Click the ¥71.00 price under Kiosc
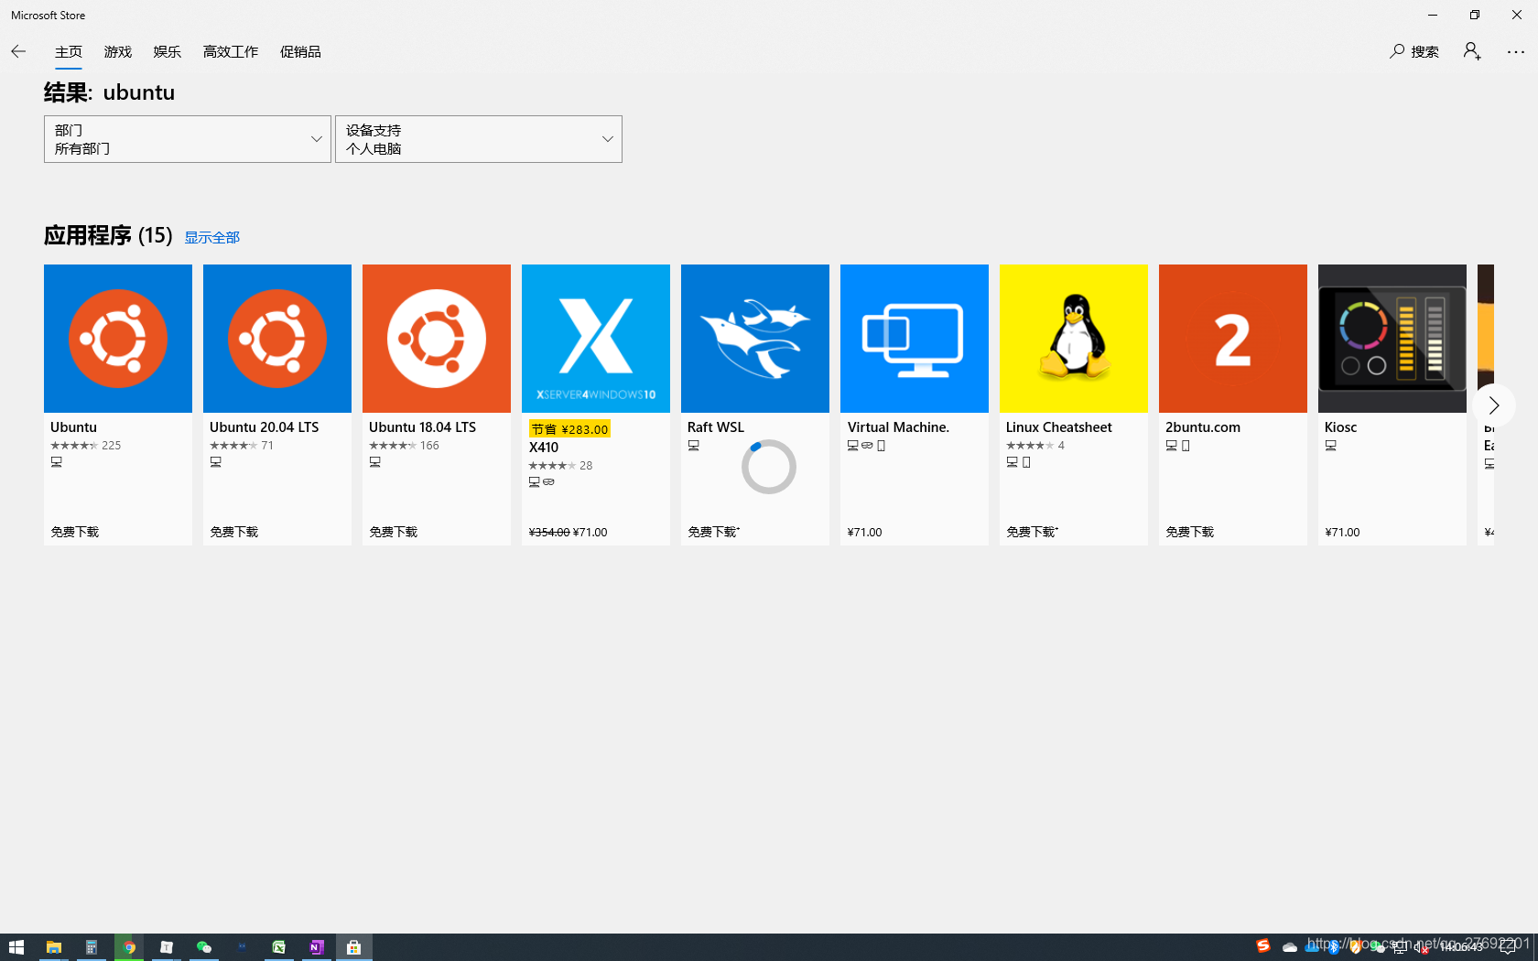The height and width of the screenshot is (961, 1538). [1343, 533]
